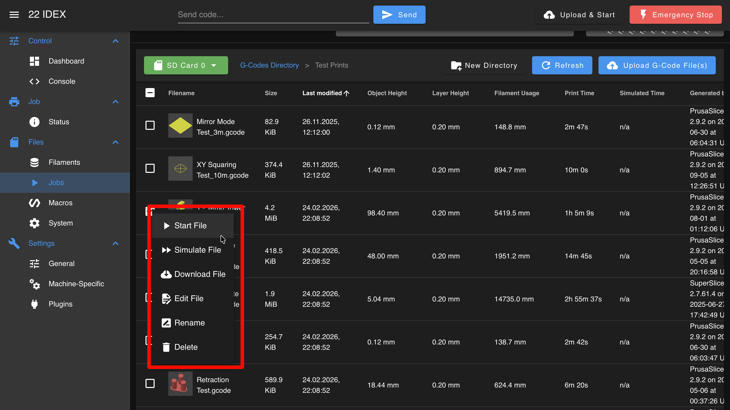Collapse the Job section chevron
The image size is (730, 410).
(x=115, y=101)
